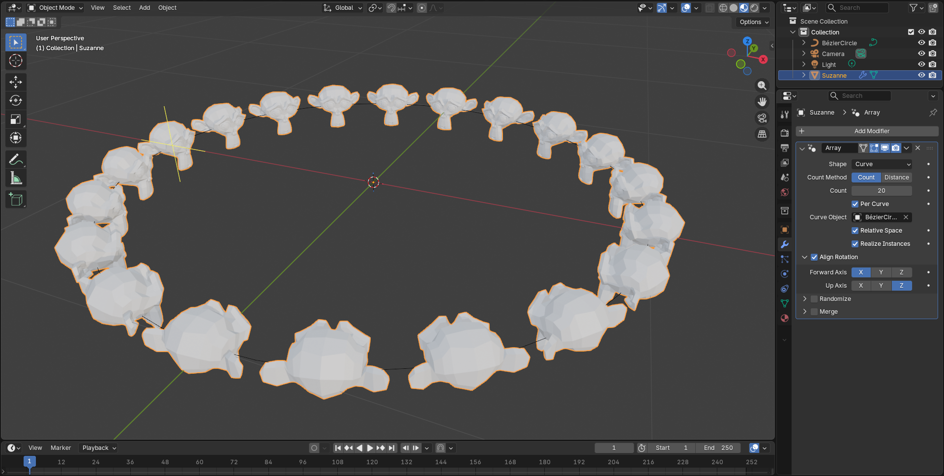Open the Select menu
Viewport: 944px width, 476px height.
(x=121, y=8)
